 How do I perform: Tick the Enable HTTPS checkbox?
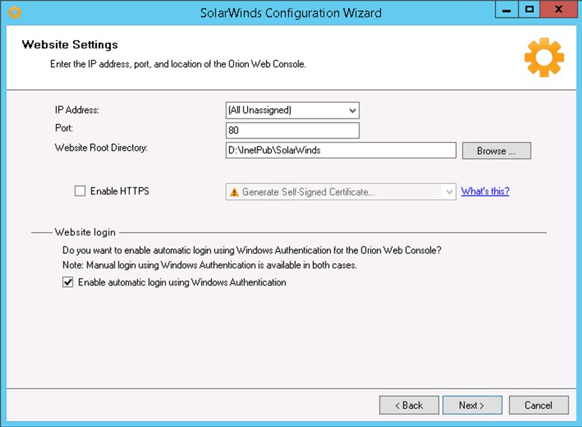(80, 192)
